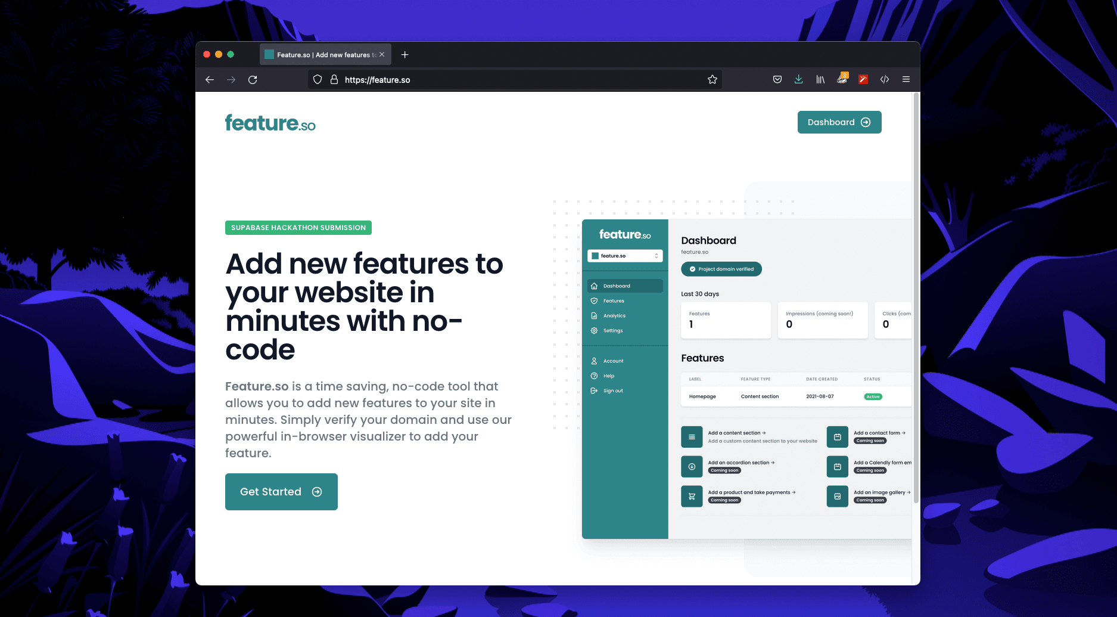Click the page vertical scrollbar
This screenshot has width=1117, height=617.
(916, 298)
